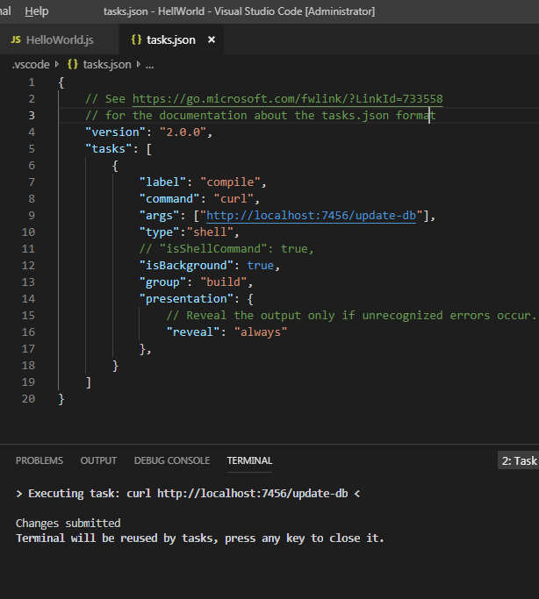Screen dimensions: 539x599
Task: Select the Terminal panel tab
Action: click(249, 460)
